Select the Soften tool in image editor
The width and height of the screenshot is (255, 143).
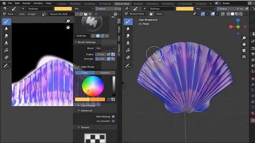(x=6, y=29)
